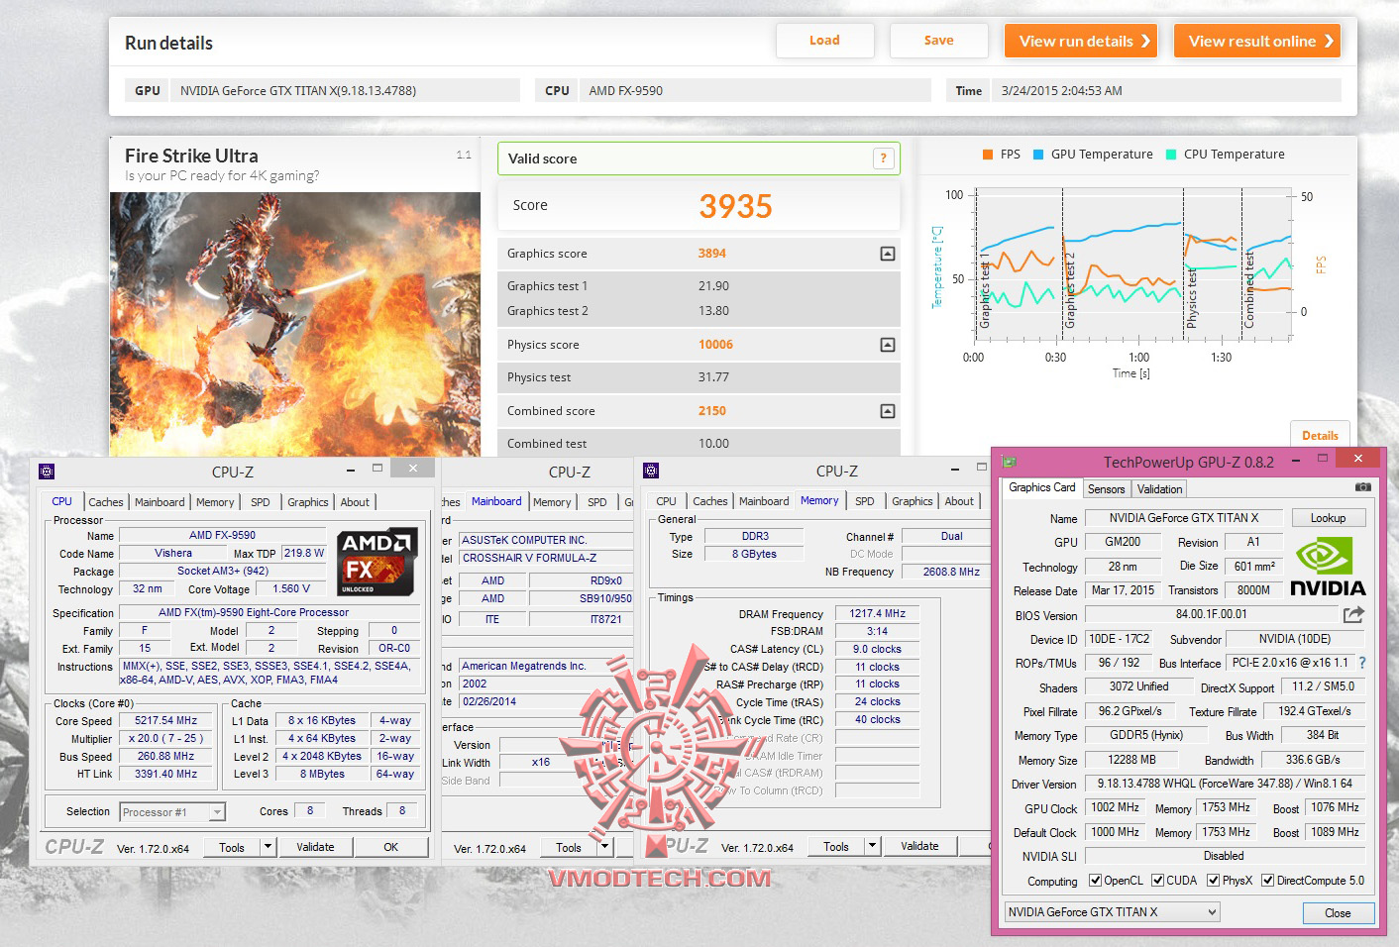Click the CPU-Z title bar icon in the Memory tab window

point(651,471)
